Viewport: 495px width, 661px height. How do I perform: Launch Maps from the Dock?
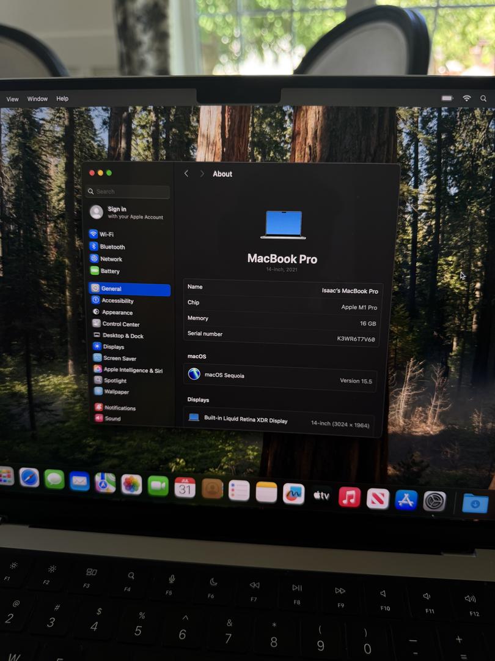pos(105,483)
